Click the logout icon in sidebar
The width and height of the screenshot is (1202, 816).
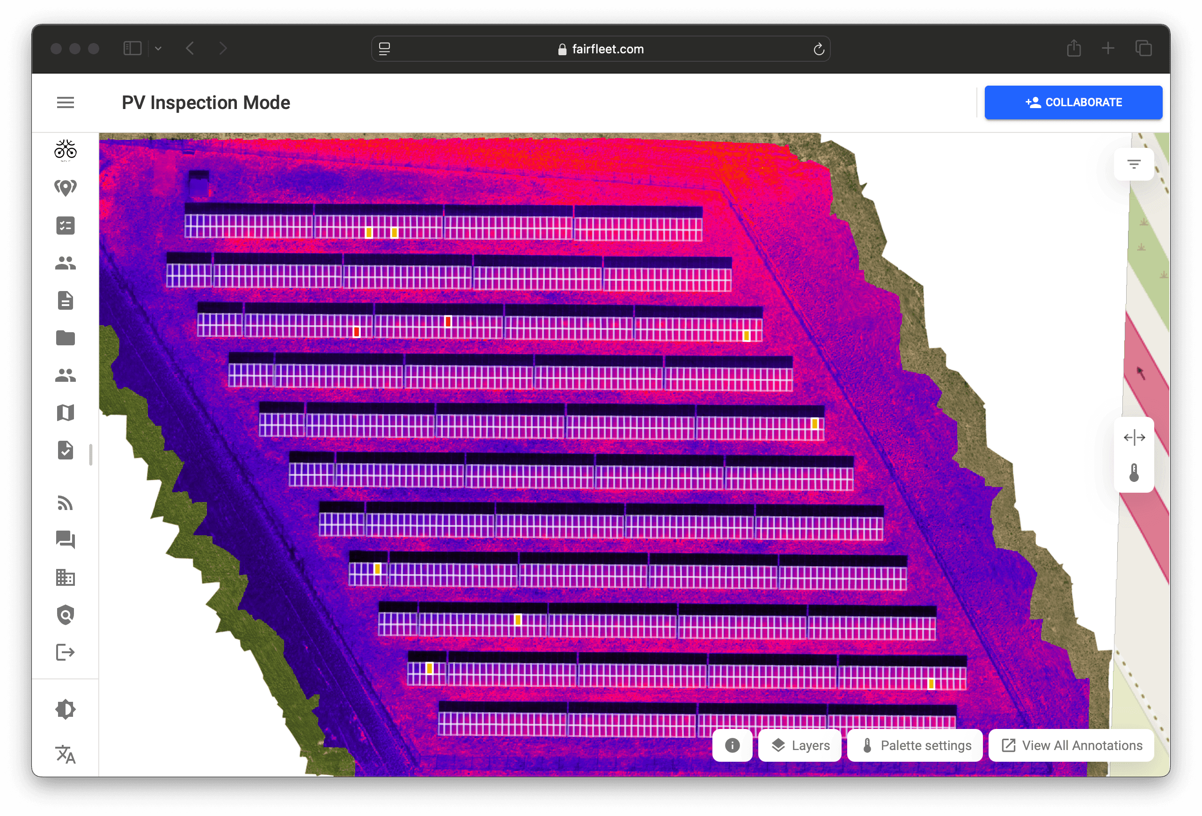[x=65, y=653]
